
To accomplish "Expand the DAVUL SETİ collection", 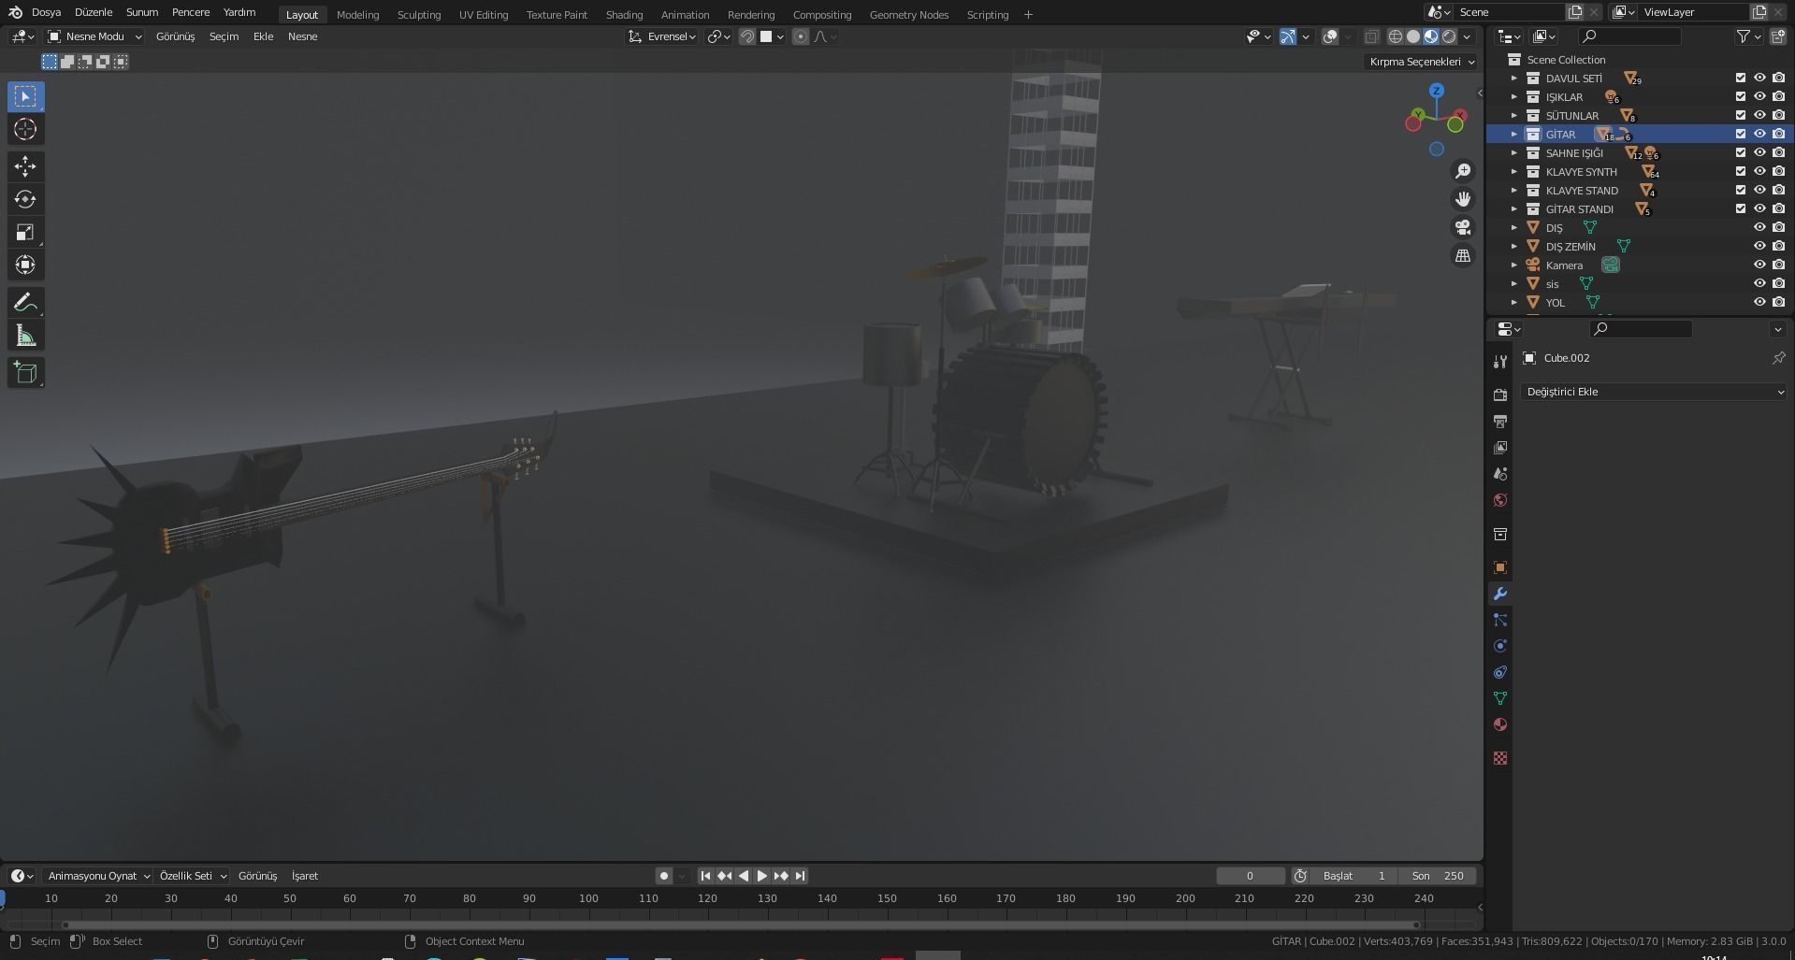I will tap(1514, 79).
